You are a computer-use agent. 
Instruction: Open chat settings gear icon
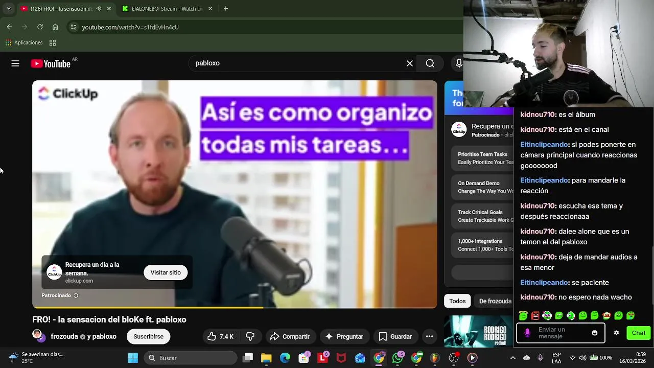tap(616, 333)
